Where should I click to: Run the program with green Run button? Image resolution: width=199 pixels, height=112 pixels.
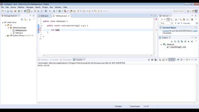[59, 11]
